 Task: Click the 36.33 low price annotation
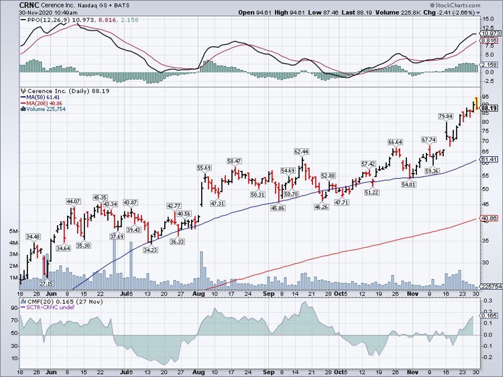[177, 241]
